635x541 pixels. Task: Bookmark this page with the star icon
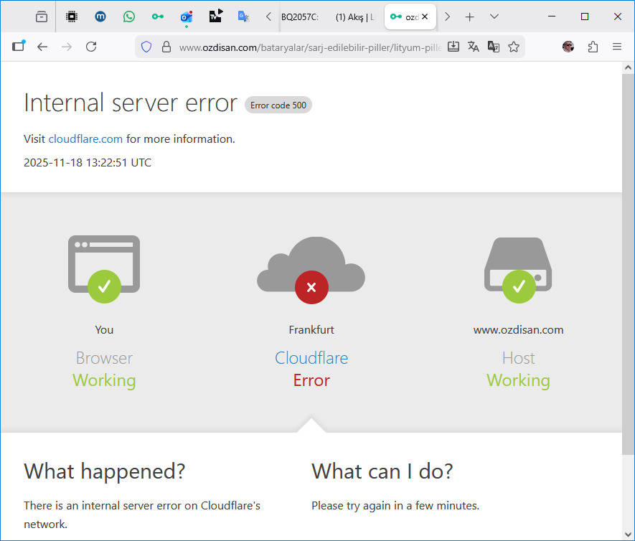(514, 47)
